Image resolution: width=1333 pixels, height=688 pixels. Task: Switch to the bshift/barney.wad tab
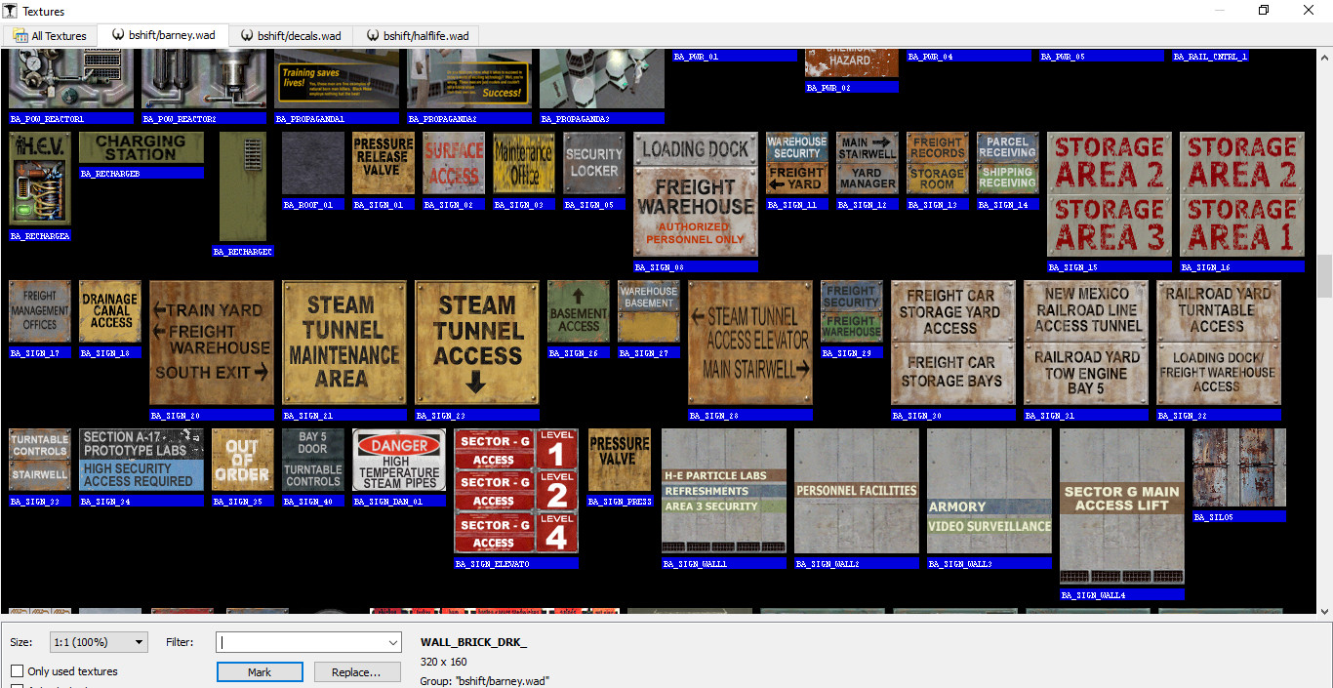point(164,35)
